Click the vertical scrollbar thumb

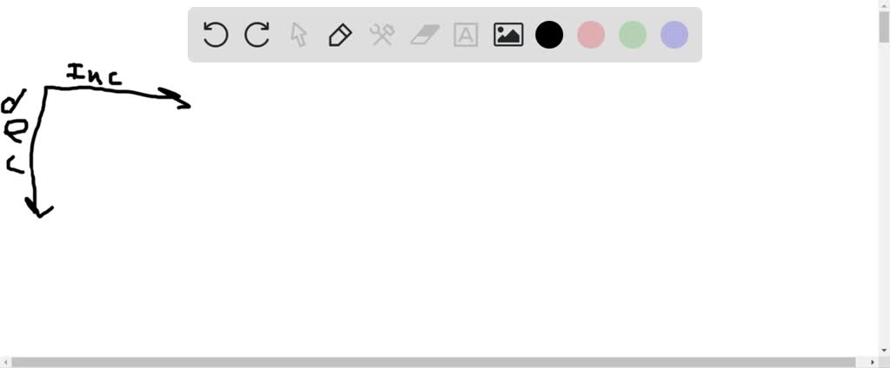[884, 27]
